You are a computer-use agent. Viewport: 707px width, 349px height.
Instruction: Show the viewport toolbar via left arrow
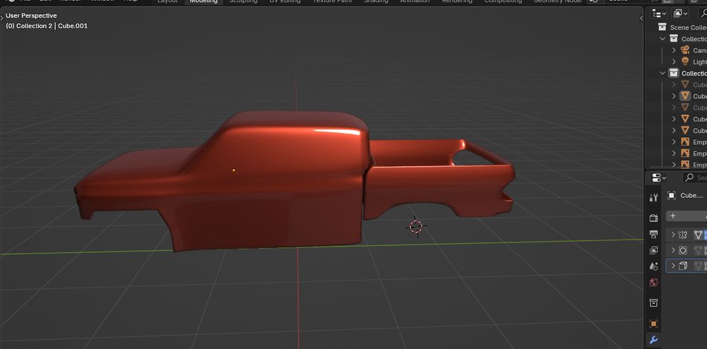pos(2,18)
